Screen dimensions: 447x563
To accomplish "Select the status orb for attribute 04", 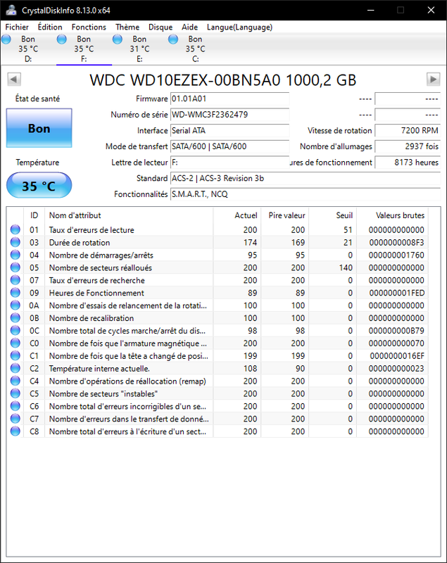I will coord(15,255).
